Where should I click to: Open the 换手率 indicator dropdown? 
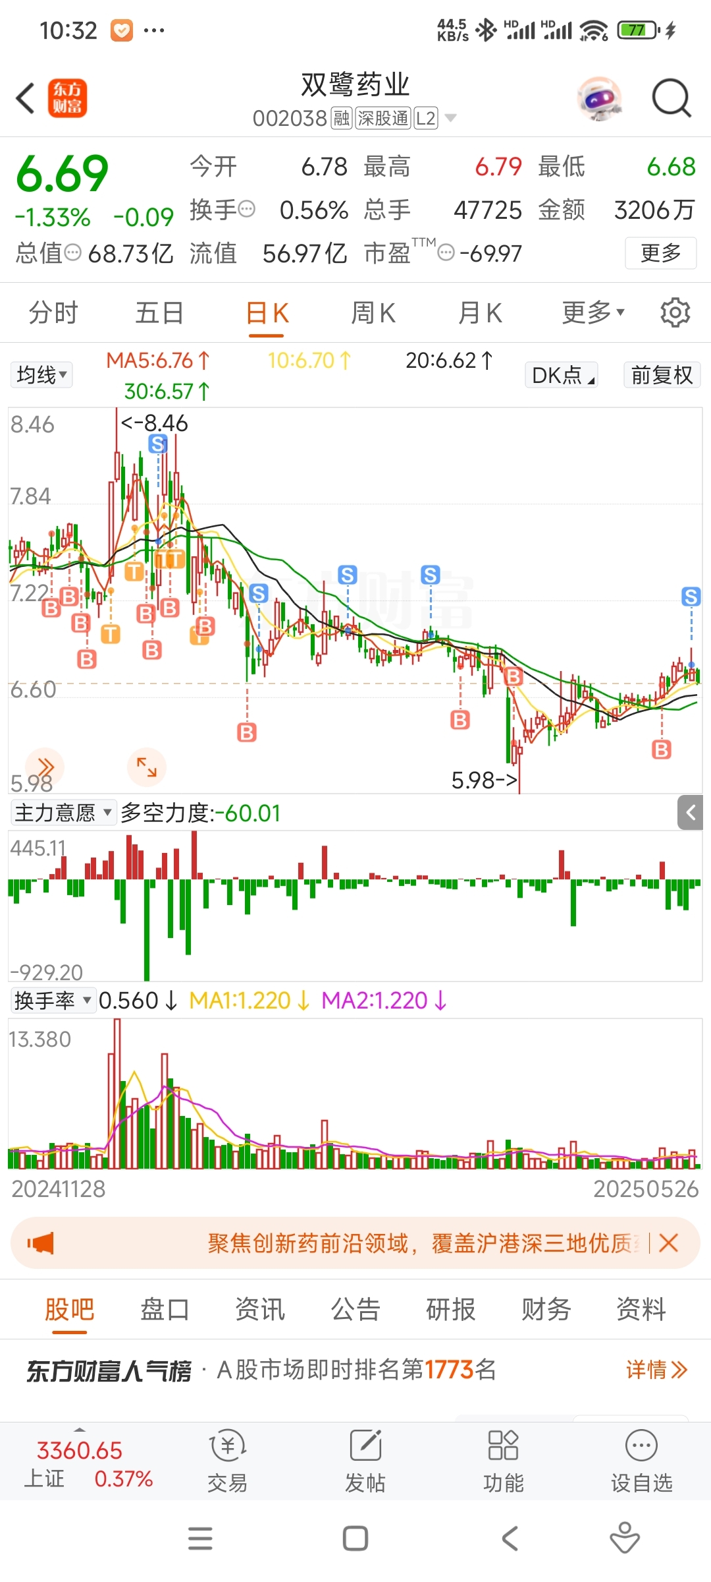pos(53,1001)
